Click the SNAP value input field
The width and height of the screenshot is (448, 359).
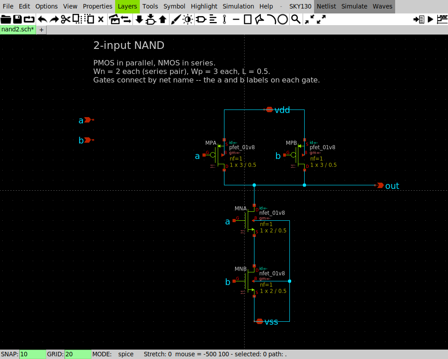pos(32,354)
